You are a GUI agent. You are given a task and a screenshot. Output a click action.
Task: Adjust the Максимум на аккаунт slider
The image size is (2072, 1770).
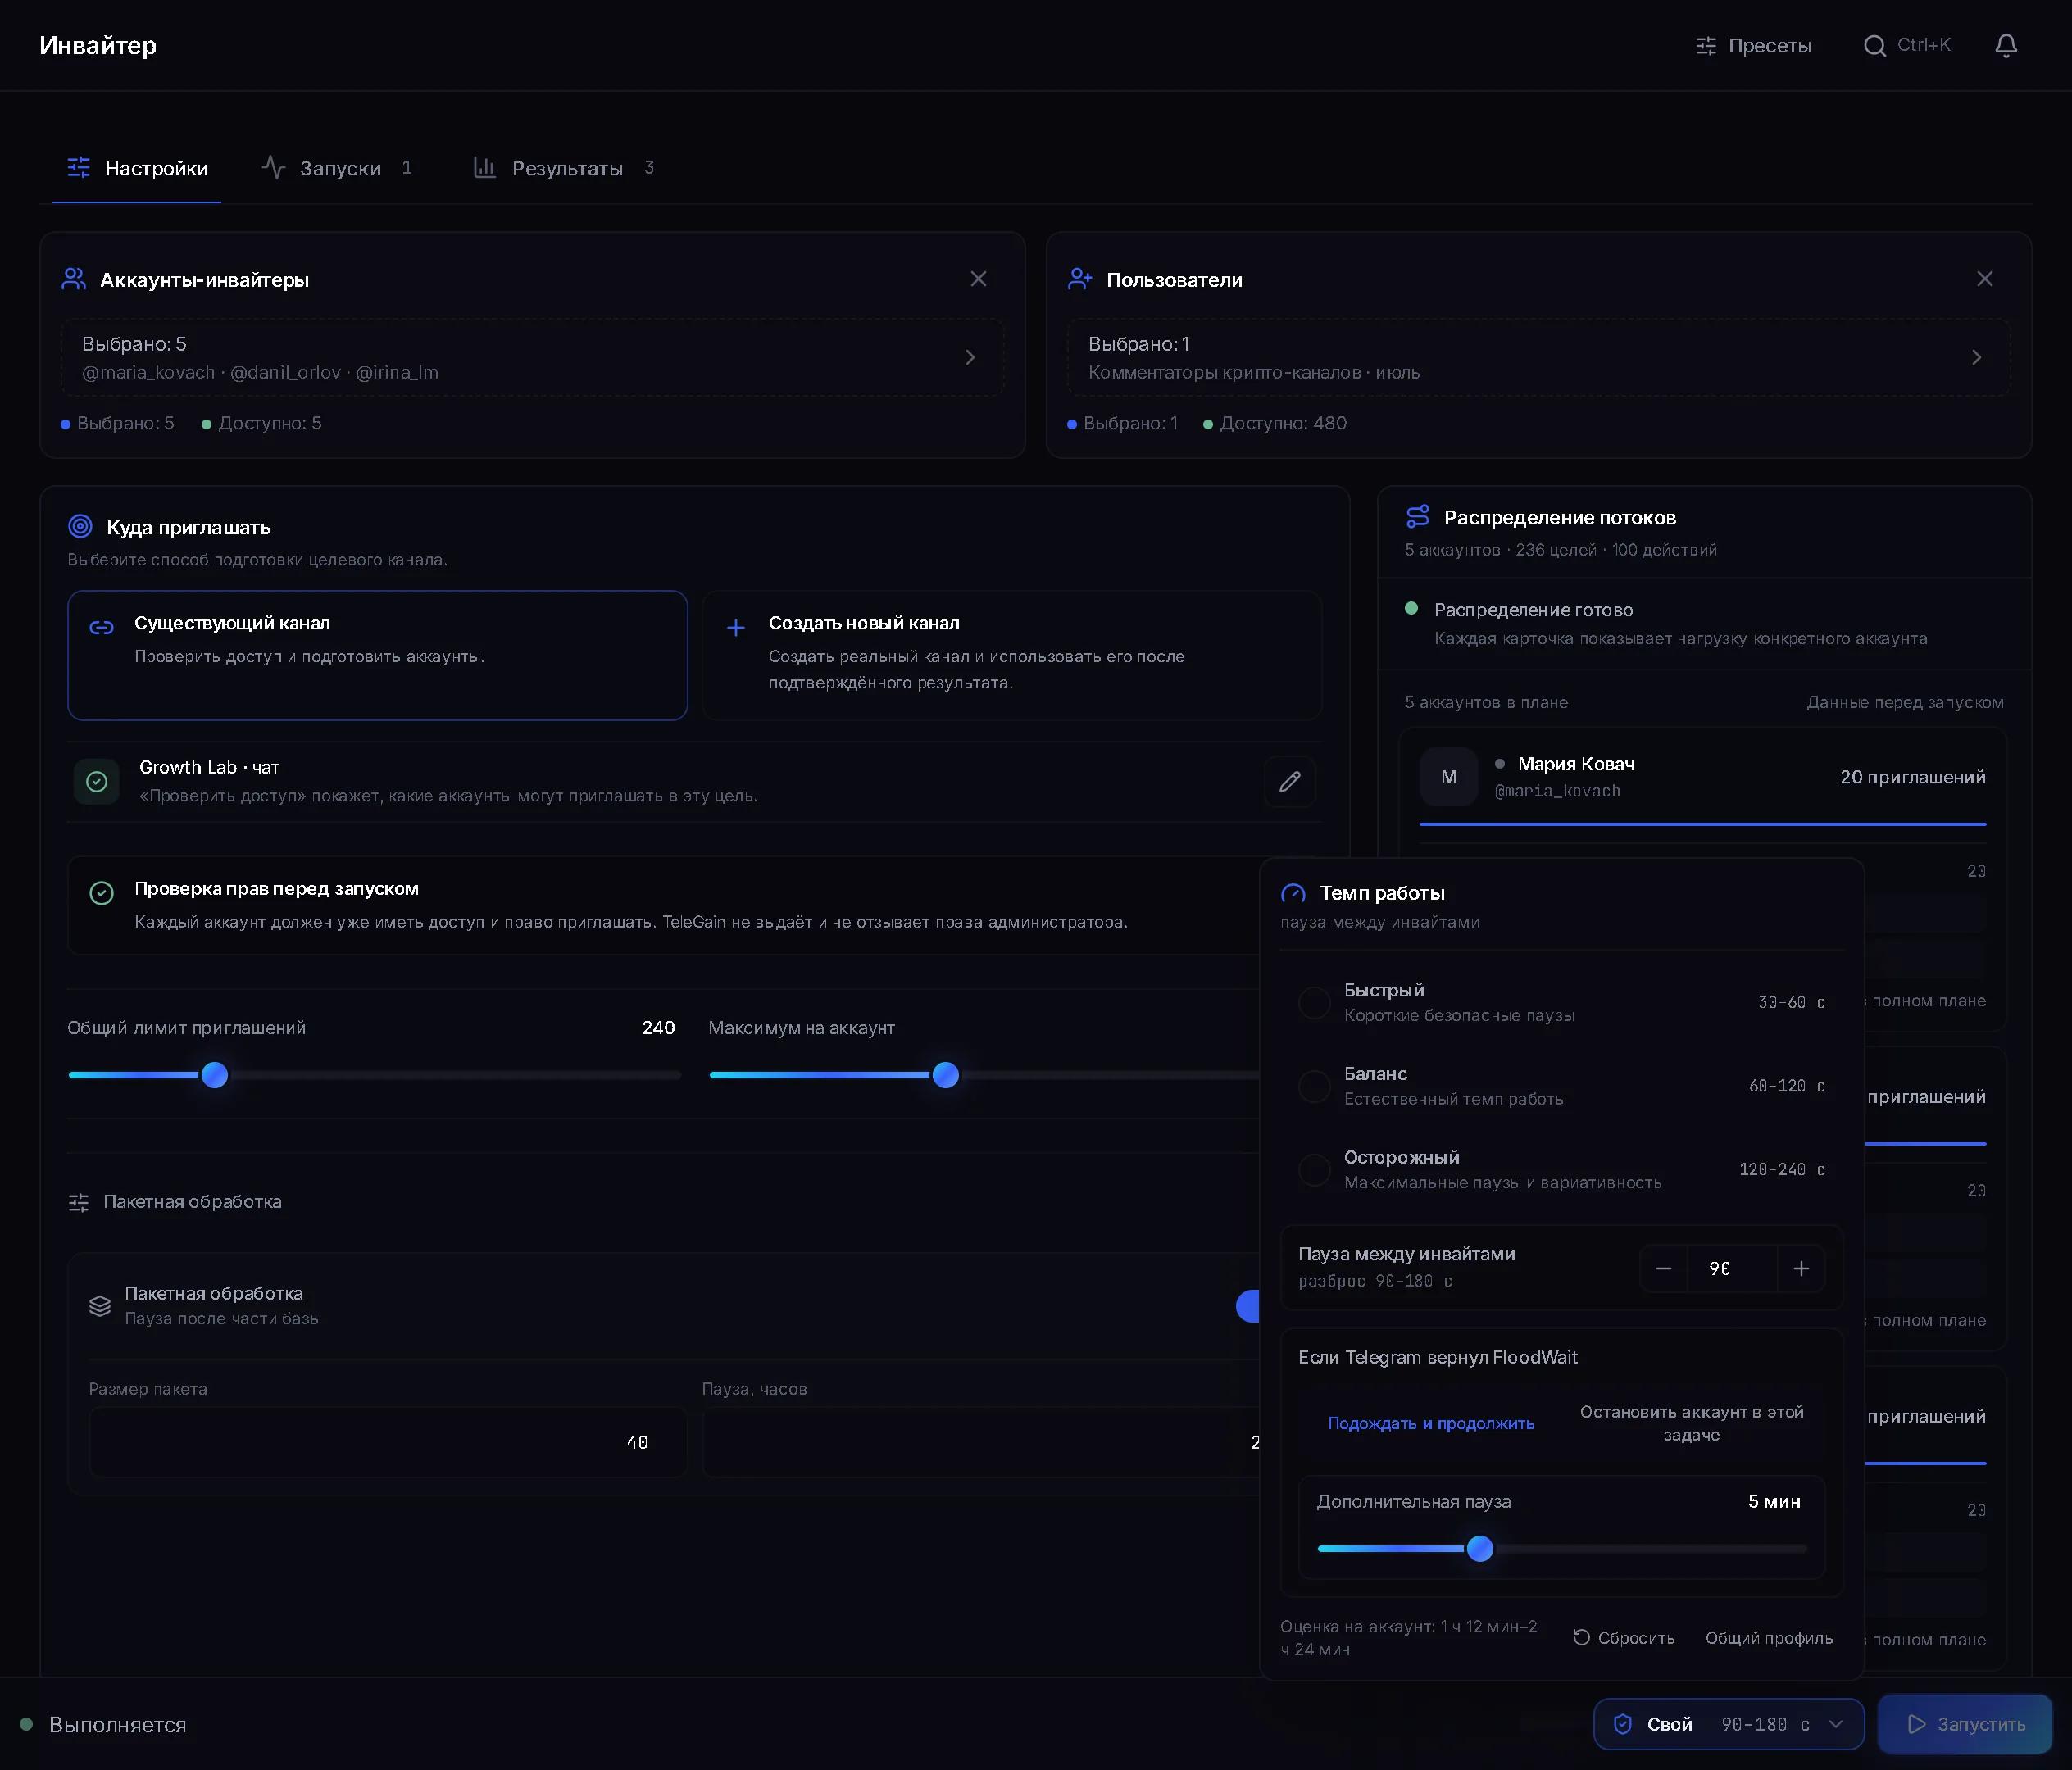pos(945,1075)
